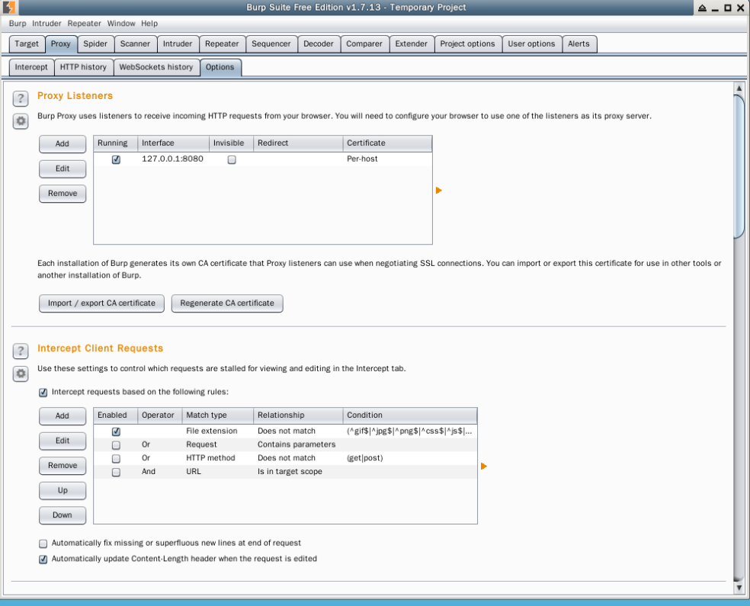
Task: Click the orange arrow beside listeners table
Action: pyautogui.click(x=438, y=191)
